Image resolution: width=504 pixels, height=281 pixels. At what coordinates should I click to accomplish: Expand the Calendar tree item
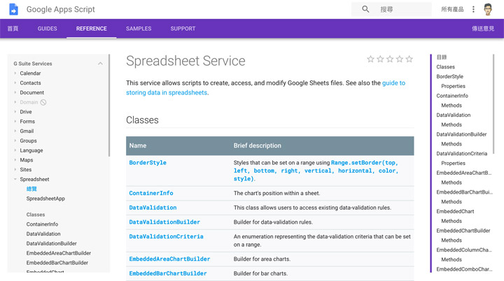15,73
